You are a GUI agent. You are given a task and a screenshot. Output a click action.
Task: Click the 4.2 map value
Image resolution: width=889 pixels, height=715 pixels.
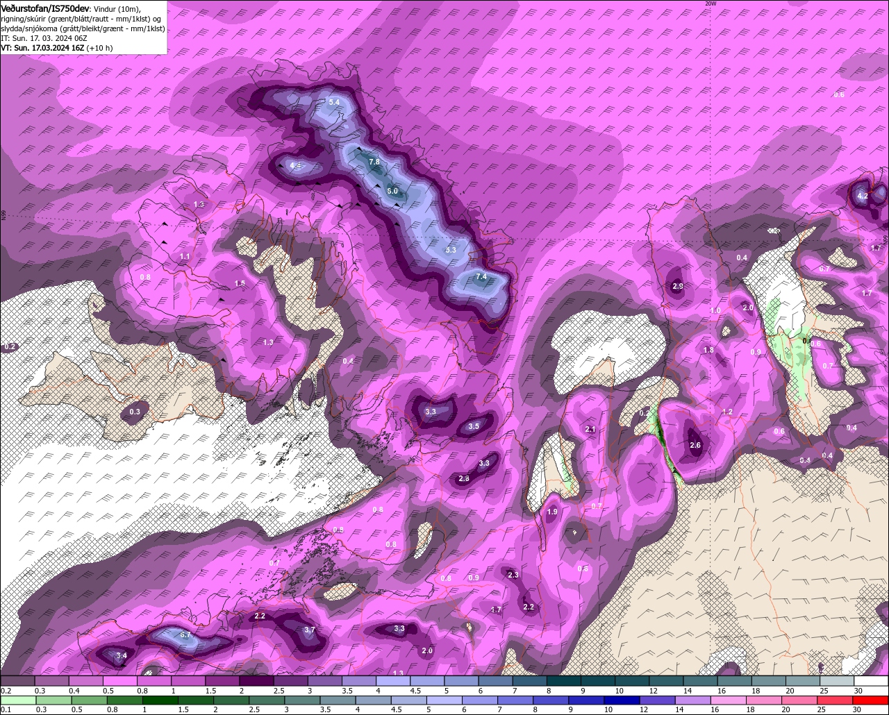[863, 196]
